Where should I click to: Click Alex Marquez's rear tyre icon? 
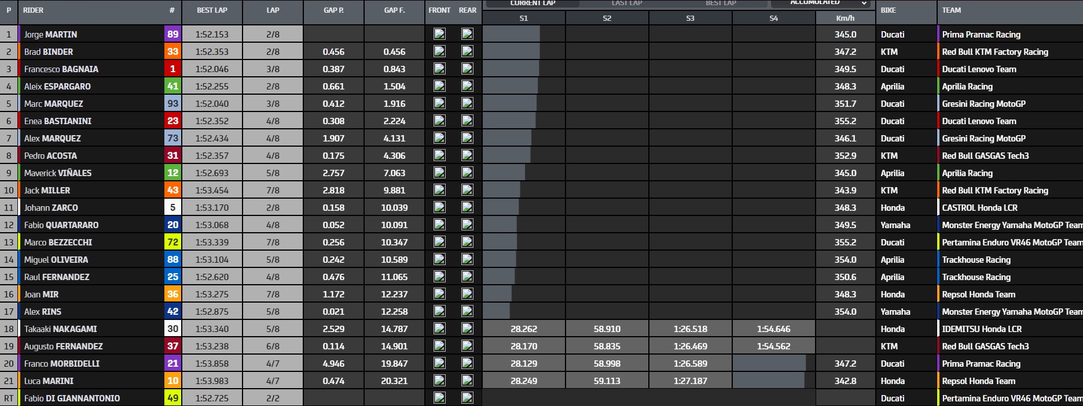point(467,138)
